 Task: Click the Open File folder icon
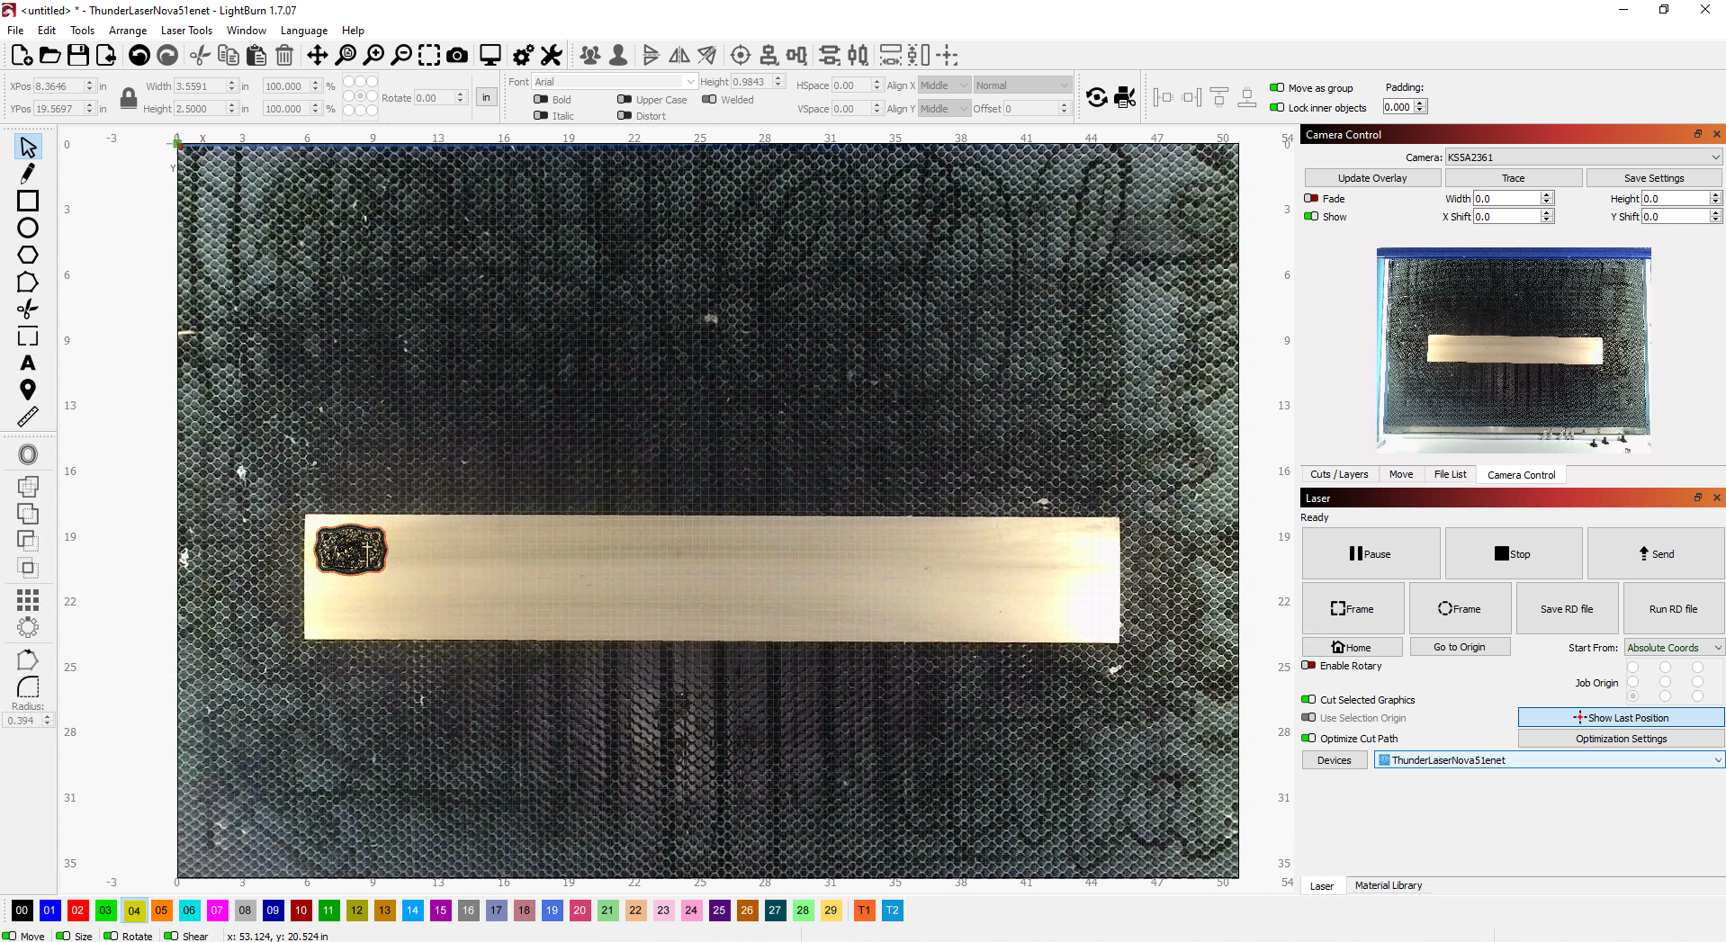tap(50, 56)
